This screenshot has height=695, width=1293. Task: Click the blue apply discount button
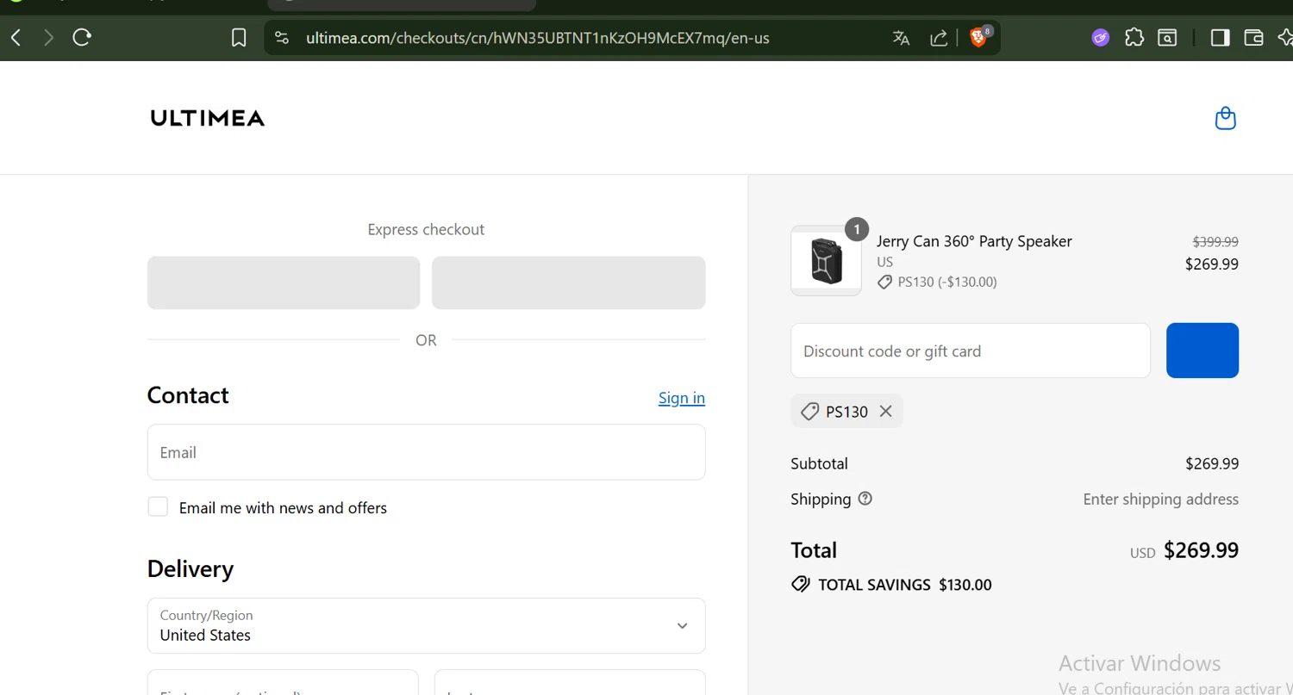[1202, 351]
